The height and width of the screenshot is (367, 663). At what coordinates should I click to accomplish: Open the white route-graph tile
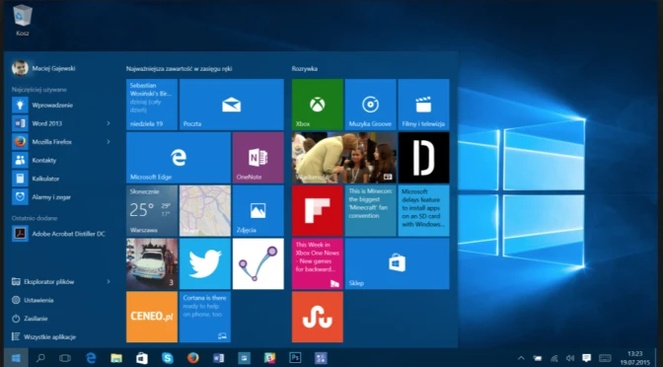point(258,263)
